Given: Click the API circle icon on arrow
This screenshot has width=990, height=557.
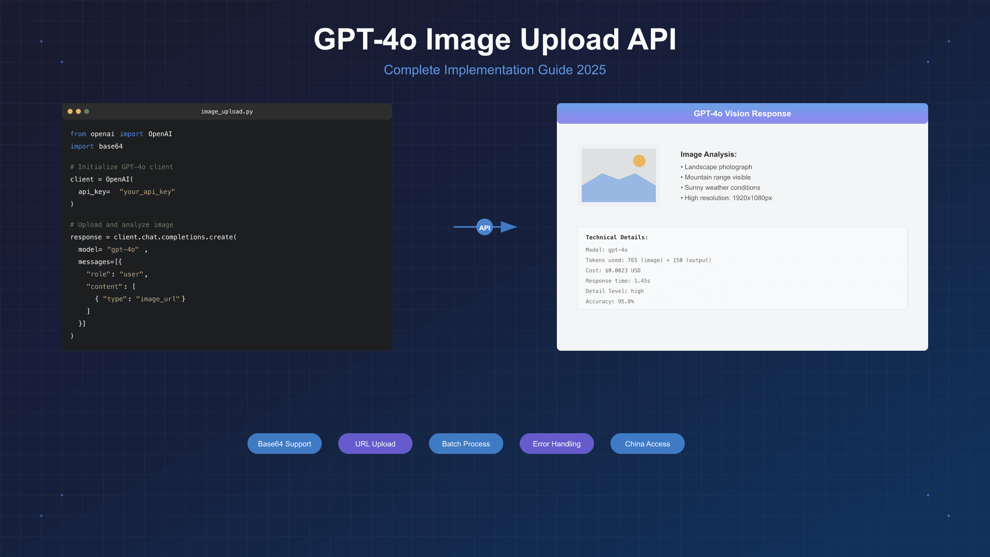Looking at the screenshot, I should (485, 227).
